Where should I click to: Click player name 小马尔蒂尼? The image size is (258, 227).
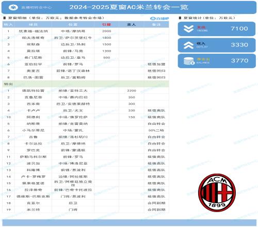pos(33,131)
